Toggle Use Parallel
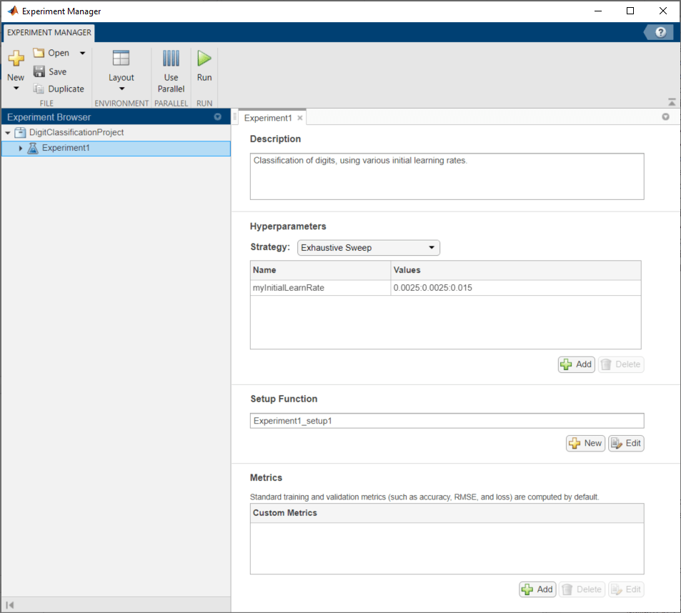Screen dimensions: 681x613 point(171,71)
